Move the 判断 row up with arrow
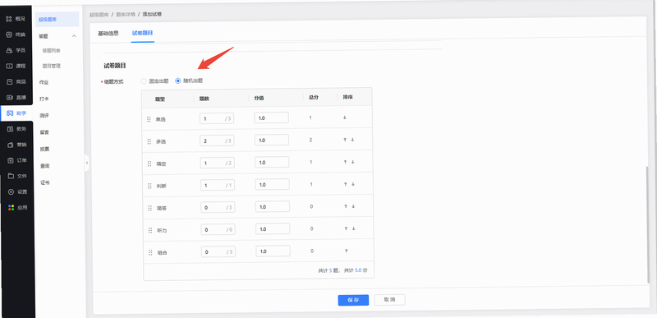 pyautogui.click(x=346, y=184)
